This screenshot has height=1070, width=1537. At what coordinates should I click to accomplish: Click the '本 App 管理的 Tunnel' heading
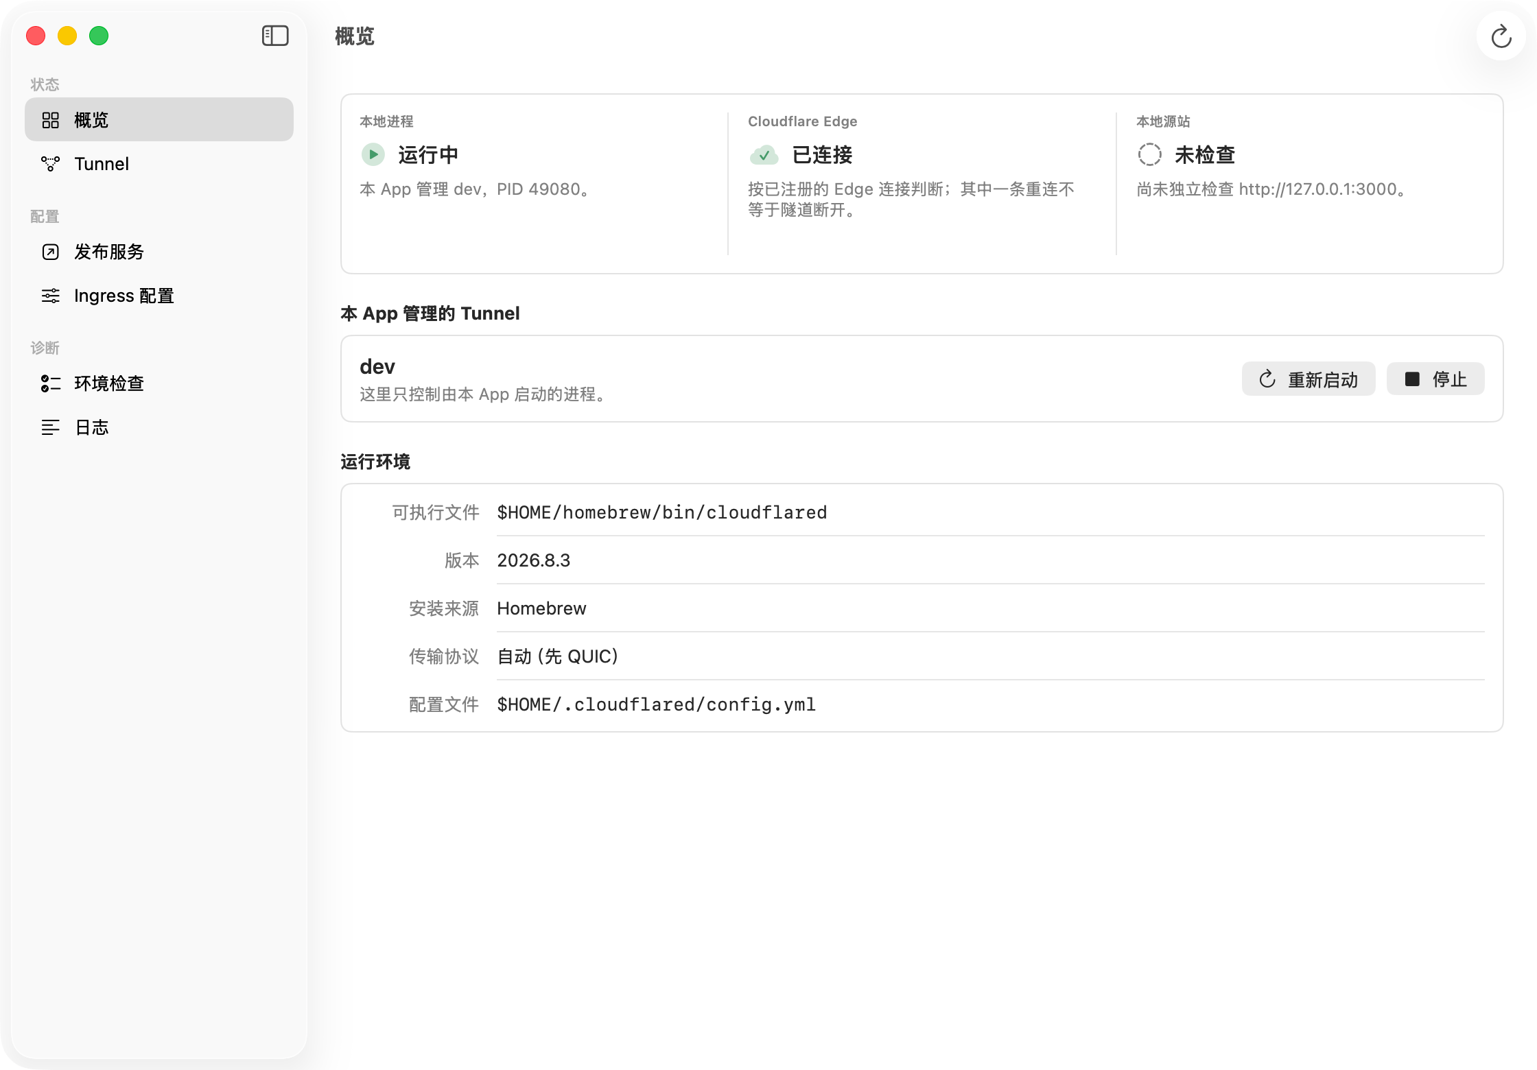(430, 313)
